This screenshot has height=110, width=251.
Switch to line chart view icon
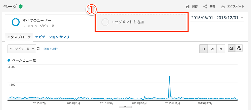click(x=232, y=48)
